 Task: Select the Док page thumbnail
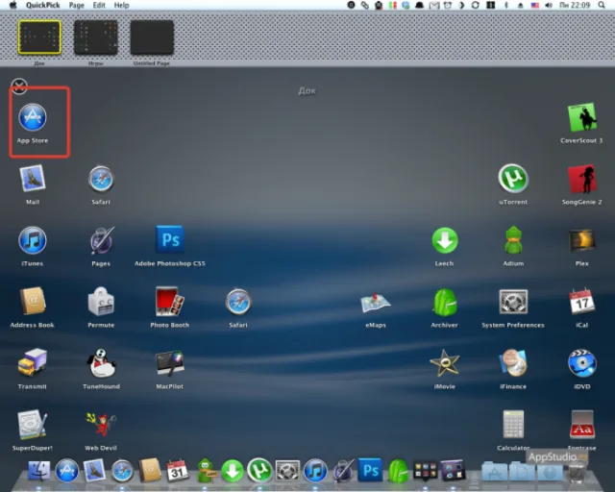coord(39,37)
